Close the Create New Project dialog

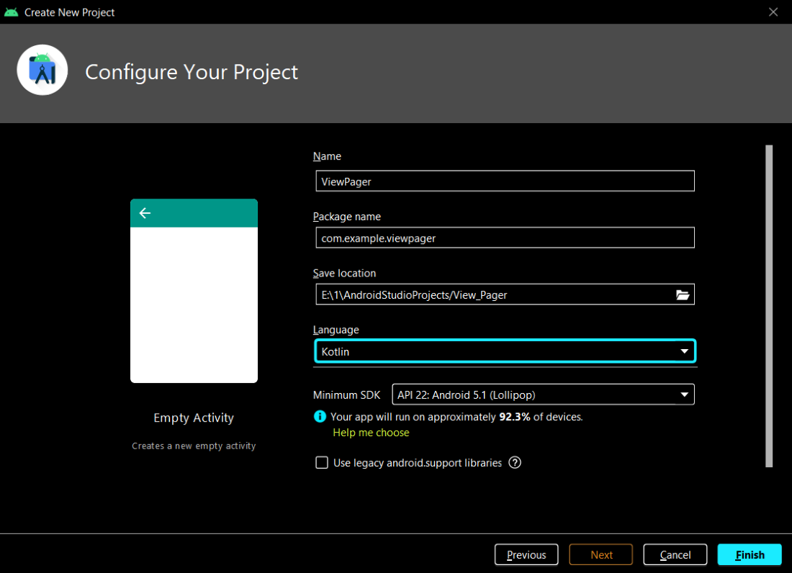tap(773, 12)
